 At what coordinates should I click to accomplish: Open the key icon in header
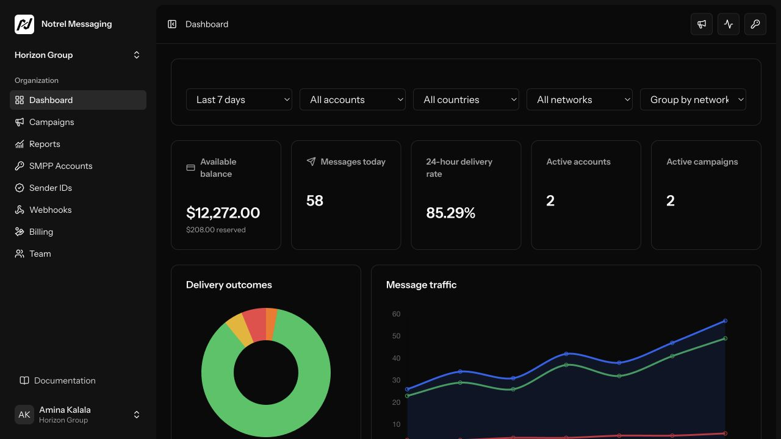(x=755, y=24)
